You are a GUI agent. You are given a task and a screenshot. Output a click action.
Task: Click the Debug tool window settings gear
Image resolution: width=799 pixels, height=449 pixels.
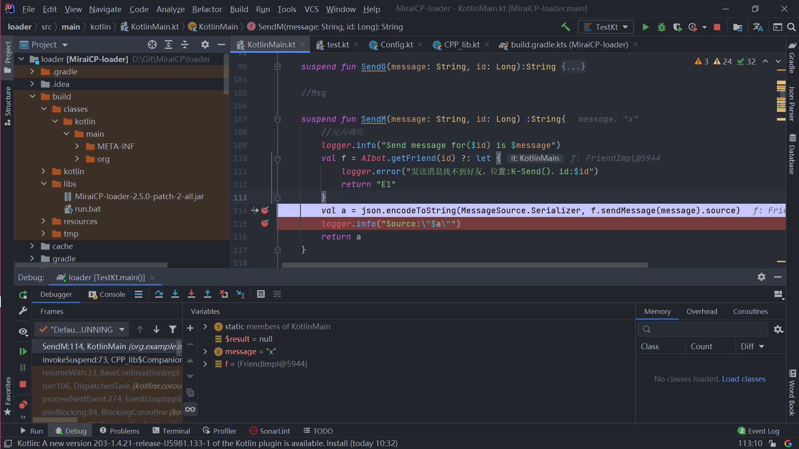click(x=762, y=277)
